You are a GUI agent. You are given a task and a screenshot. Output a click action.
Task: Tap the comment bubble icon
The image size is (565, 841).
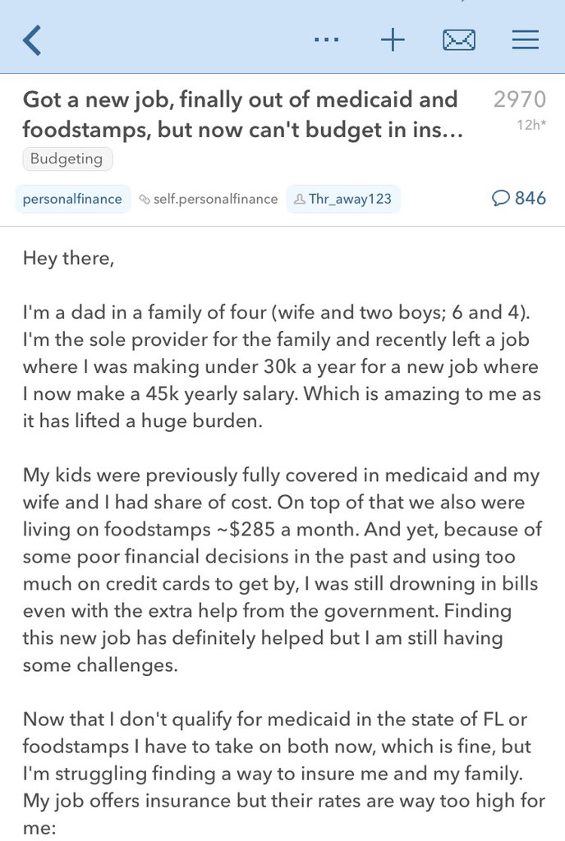(x=500, y=199)
